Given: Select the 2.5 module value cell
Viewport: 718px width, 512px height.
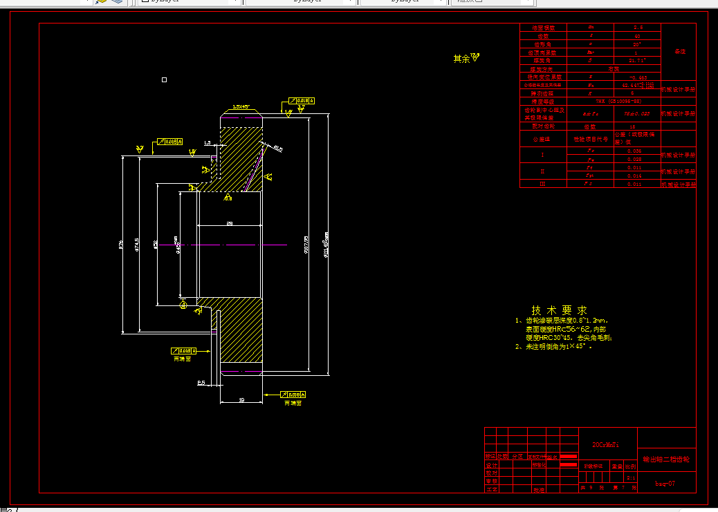Looking at the screenshot, I should tap(637, 28).
